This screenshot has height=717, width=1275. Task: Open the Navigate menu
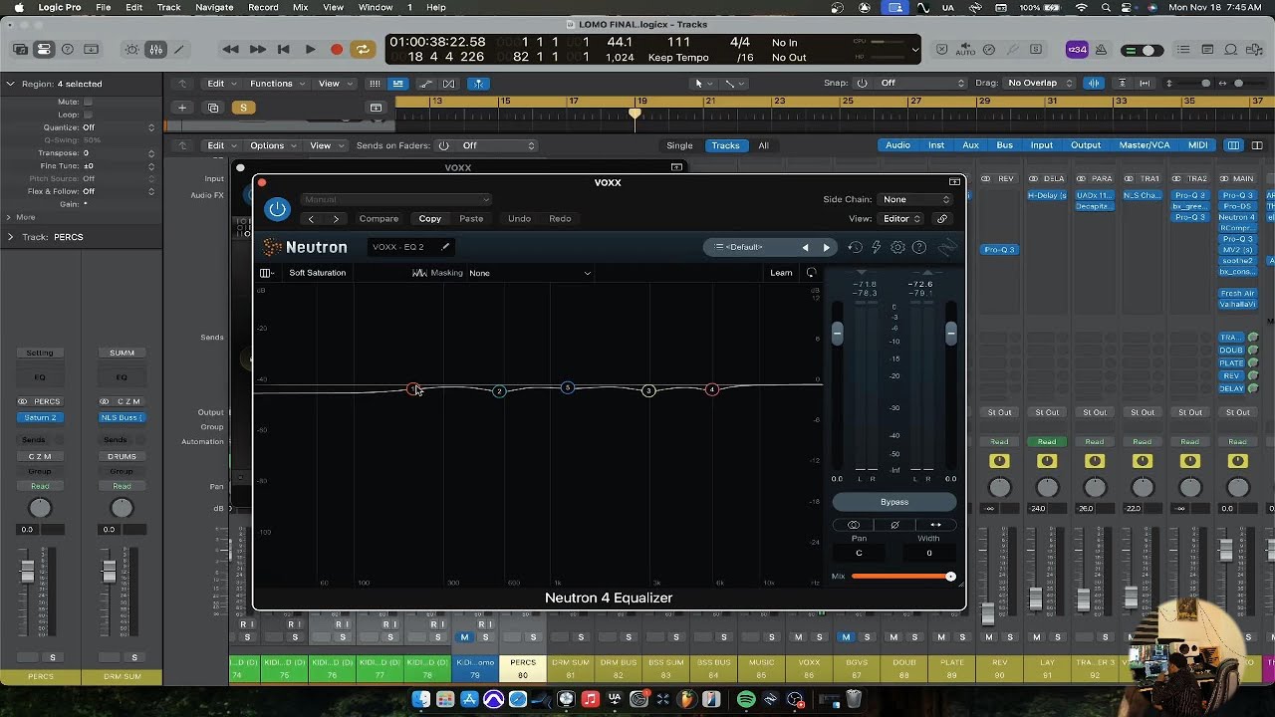click(214, 7)
